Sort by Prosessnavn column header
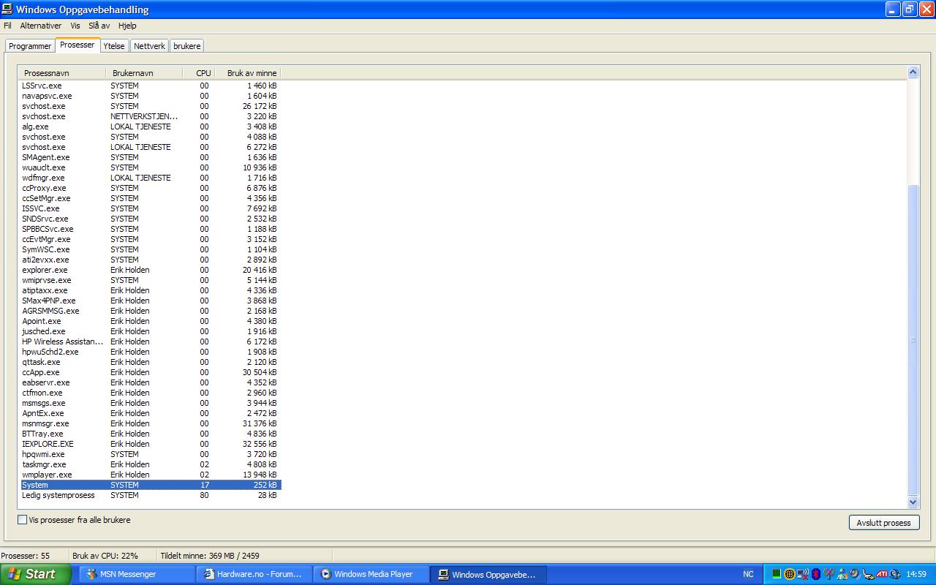Screen dimensions: 936x585 63,73
